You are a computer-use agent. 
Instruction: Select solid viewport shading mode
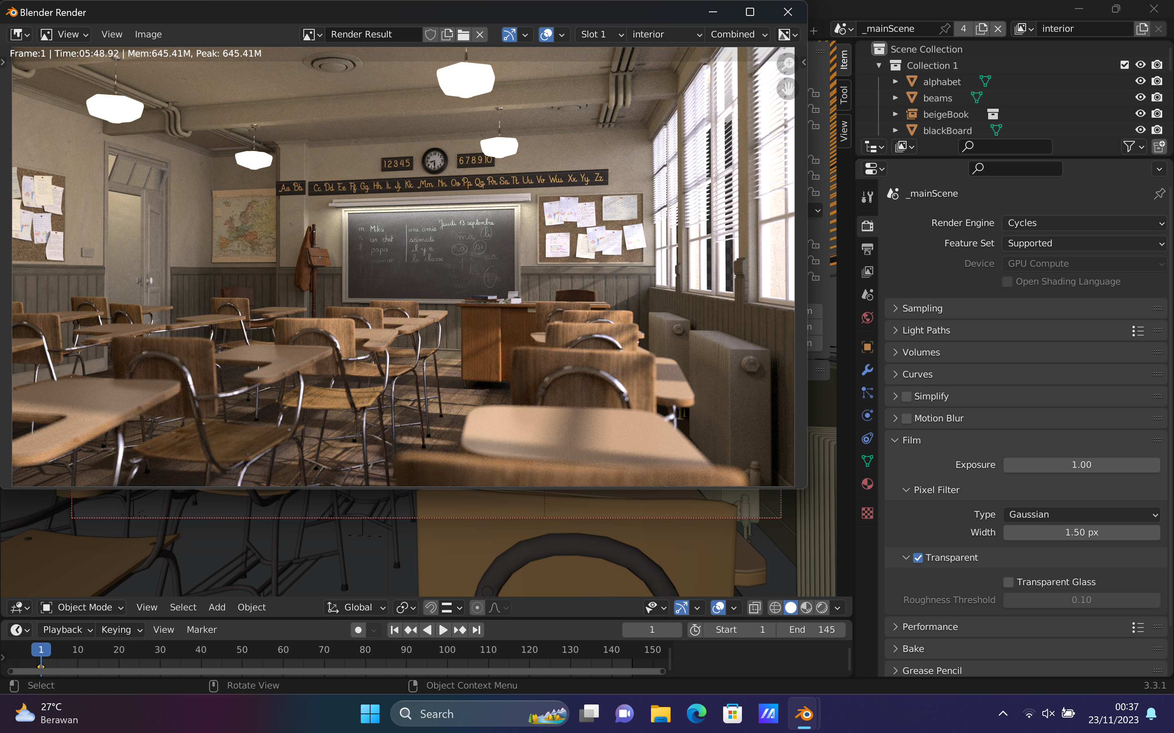(x=791, y=608)
